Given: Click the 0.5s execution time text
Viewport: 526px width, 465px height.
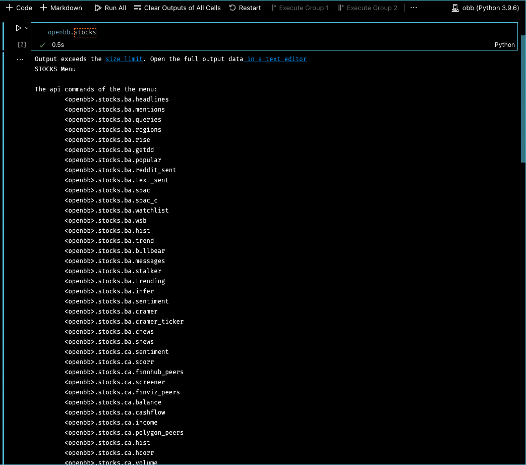Looking at the screenshot, I should coord(58,45).
